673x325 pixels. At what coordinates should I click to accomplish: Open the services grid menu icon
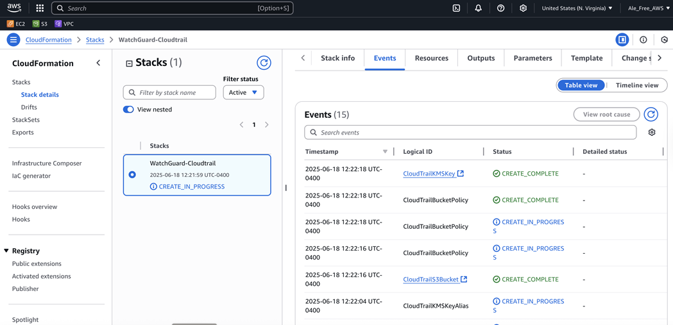(x=40, y=8)
